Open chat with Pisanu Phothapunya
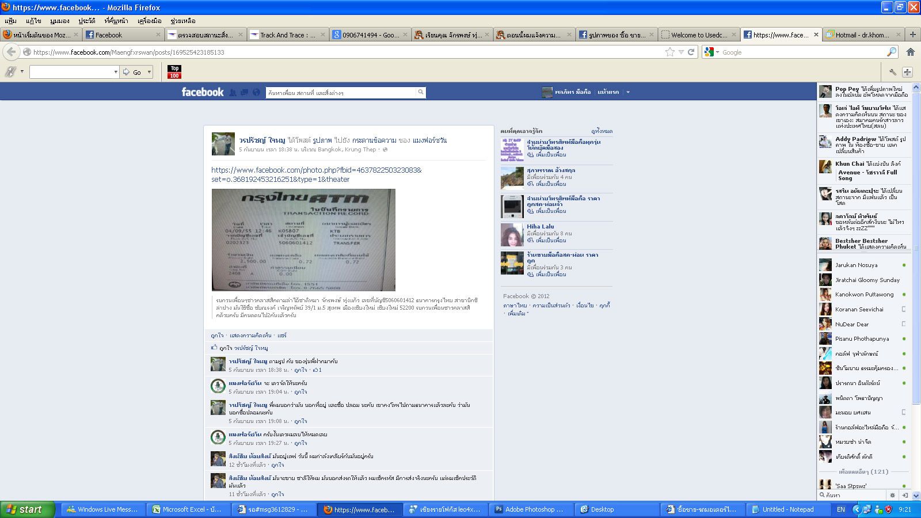The image size is (921, 518). pos(862,339)
